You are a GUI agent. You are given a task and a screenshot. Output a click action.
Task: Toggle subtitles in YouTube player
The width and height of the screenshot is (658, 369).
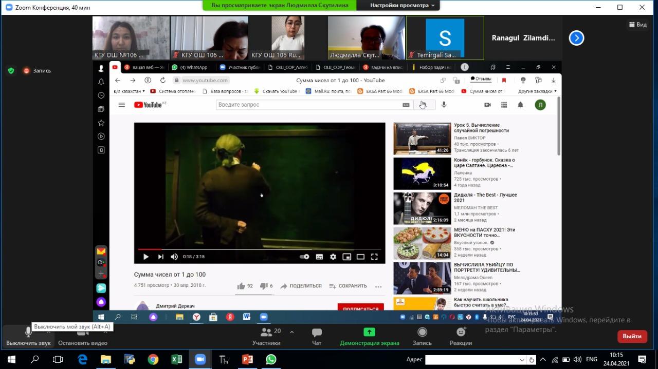tap(319, 257)
